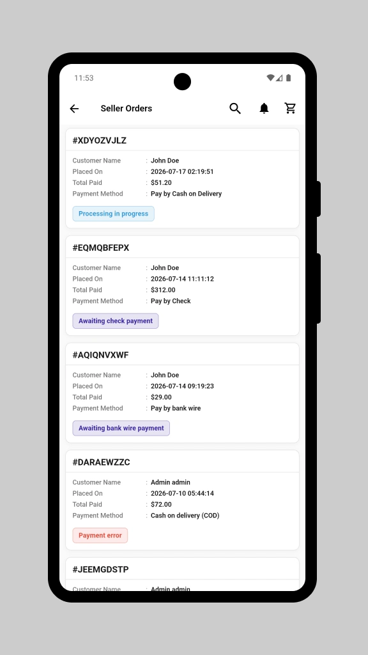This screenshot has width=368, height=655.
Task: Select the Seller Orders title
Action: pyautogui.click(x=126, y=109)
